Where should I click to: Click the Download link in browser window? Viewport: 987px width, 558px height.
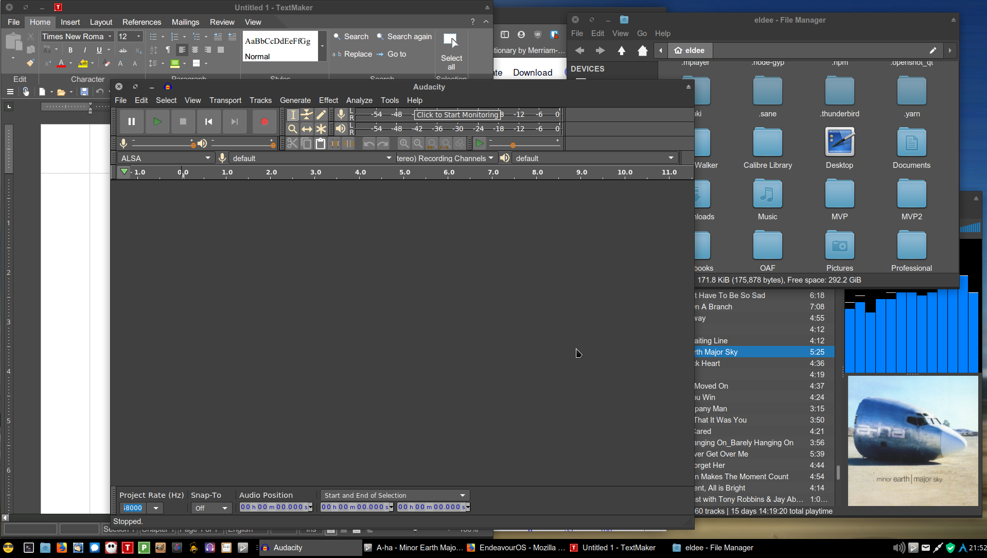click(x=533, y=73)
